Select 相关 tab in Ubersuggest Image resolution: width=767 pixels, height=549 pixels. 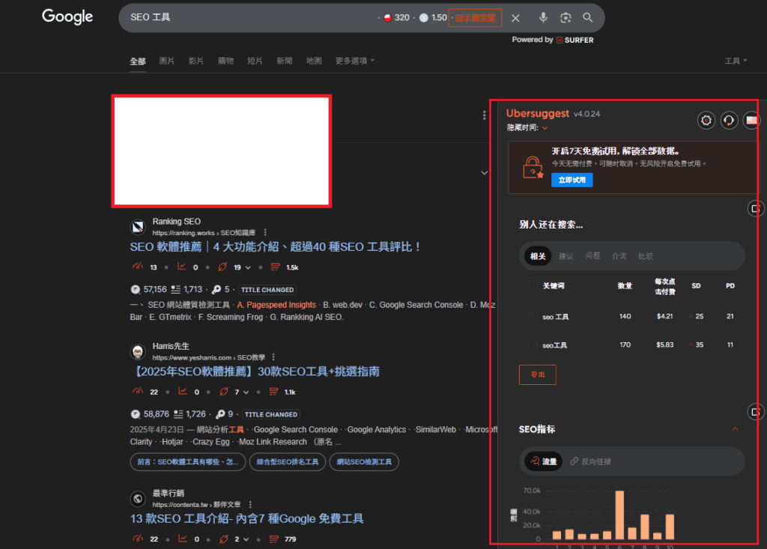(x=538, y=256)
